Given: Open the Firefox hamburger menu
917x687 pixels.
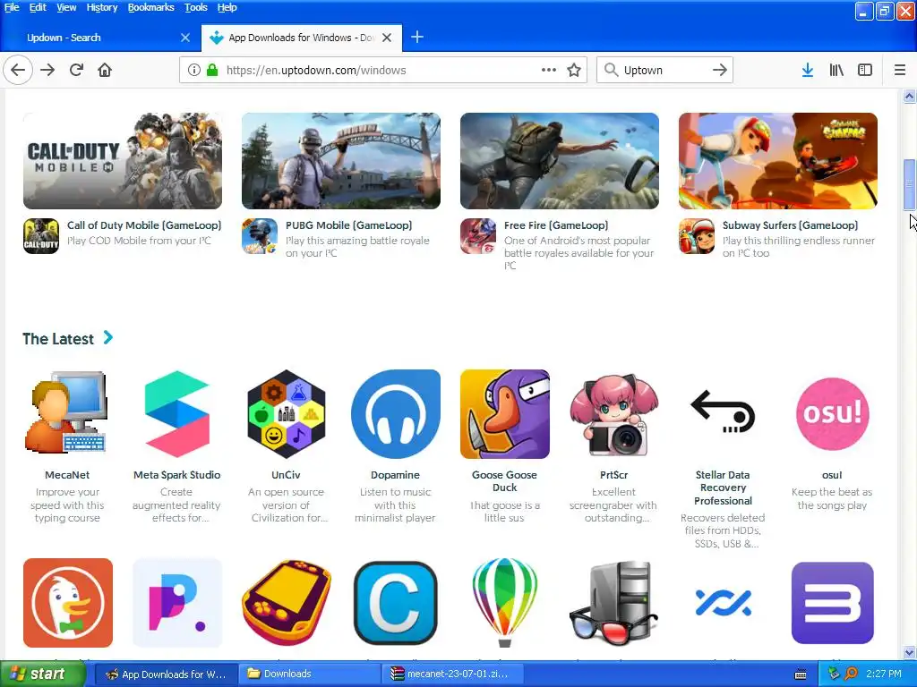Looking at the screenshot, I should point(900,70).
